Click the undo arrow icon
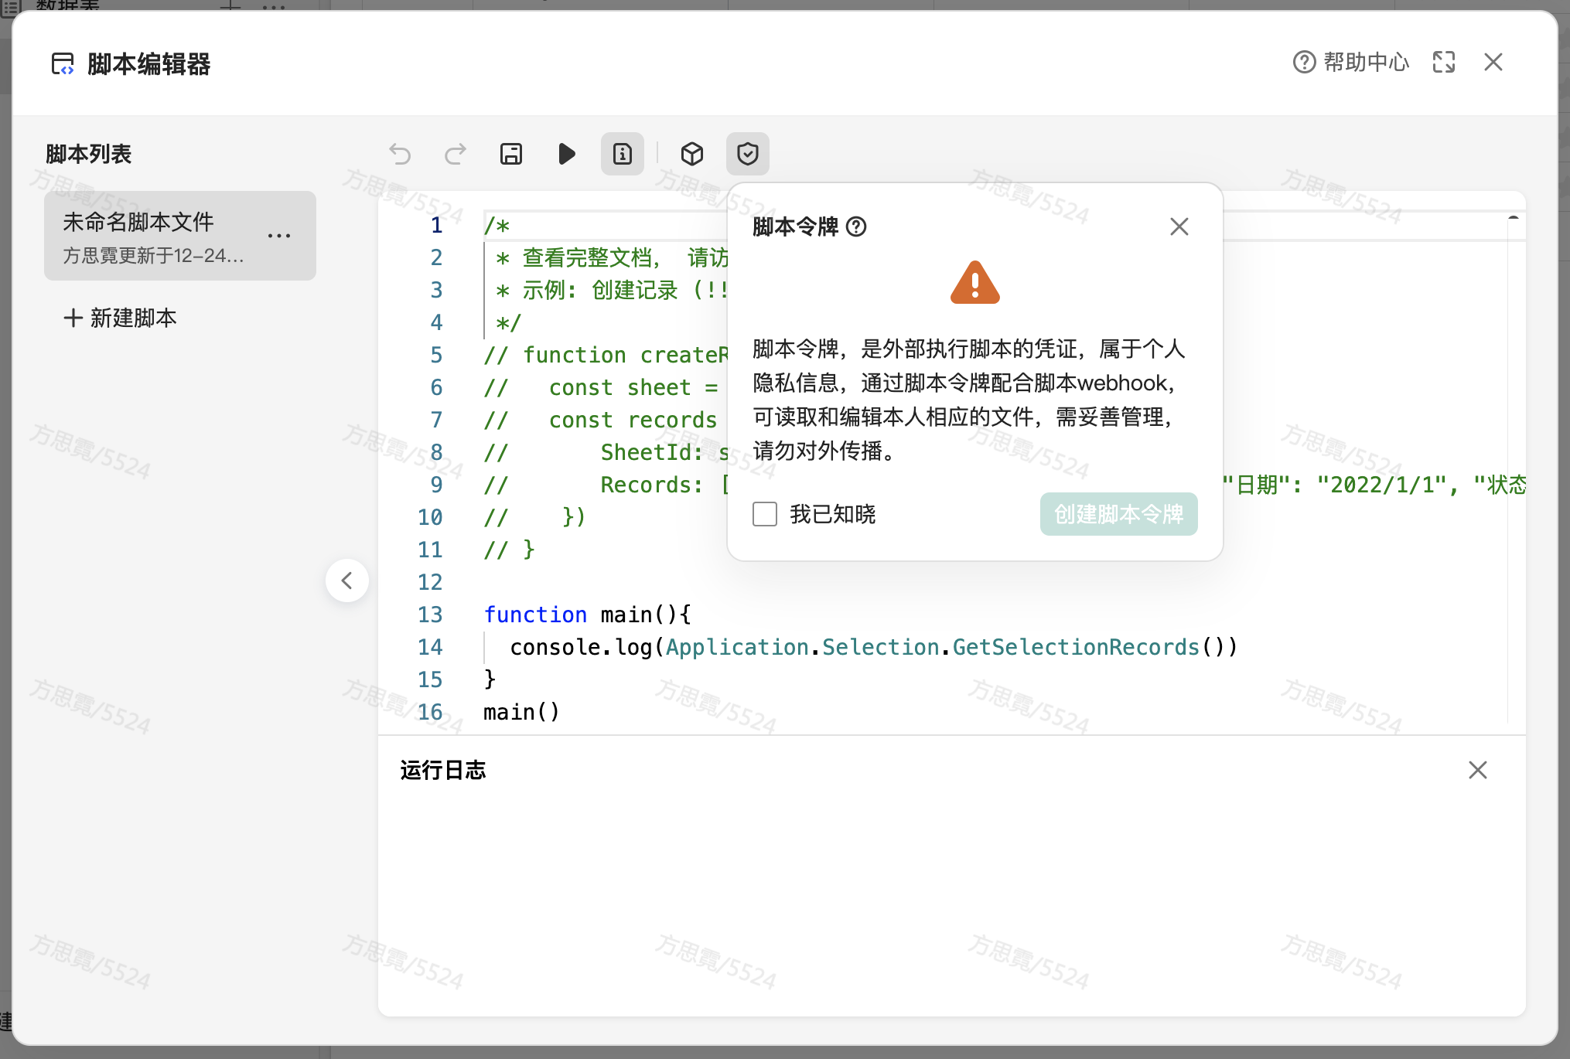This screenshot has height=1059, width=1570. 400,154
